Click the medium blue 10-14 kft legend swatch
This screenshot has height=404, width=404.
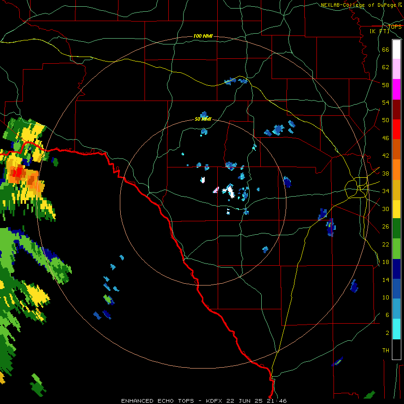(x=396, y=289)
